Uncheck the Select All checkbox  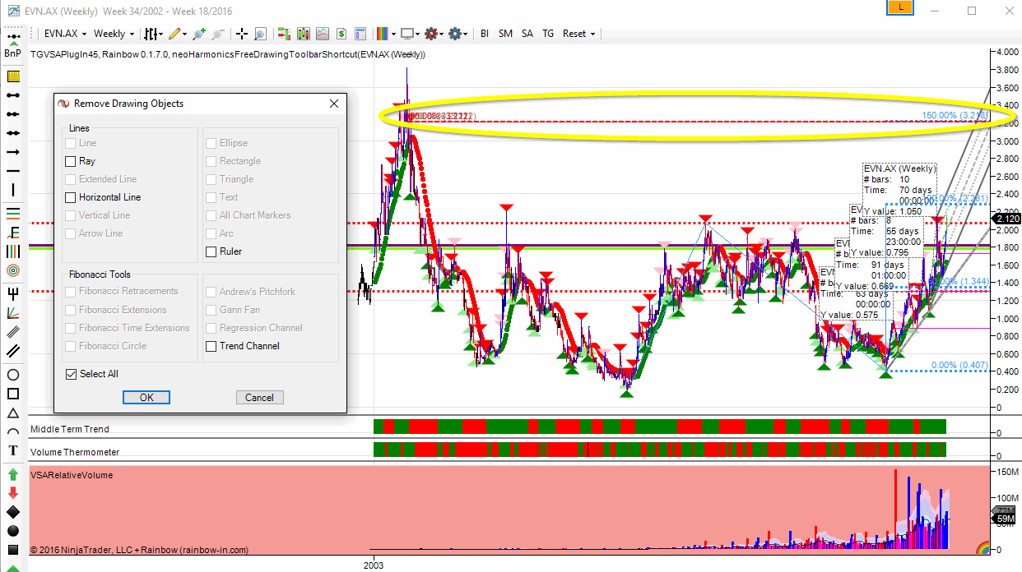click(70, 374)
